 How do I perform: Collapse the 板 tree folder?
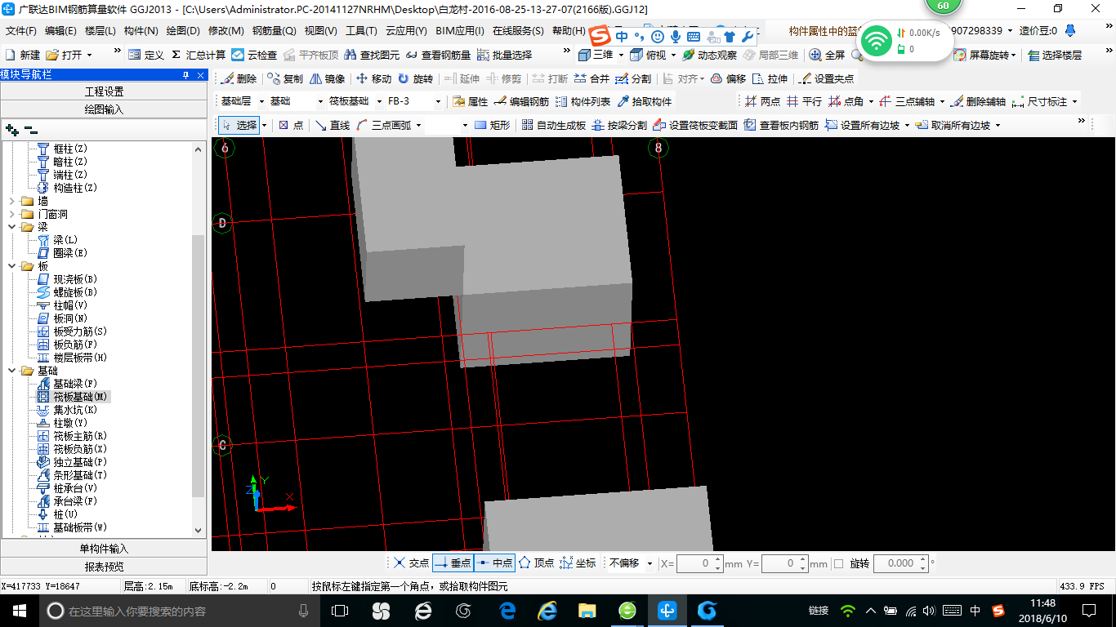[x=11, y=266]
